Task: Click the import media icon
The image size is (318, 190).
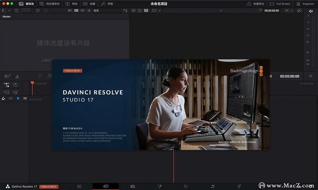Action: 17,11
